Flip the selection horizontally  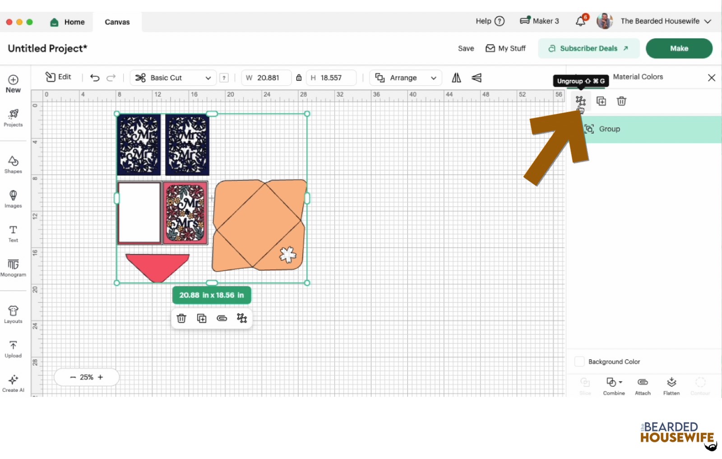pos(456,78)
